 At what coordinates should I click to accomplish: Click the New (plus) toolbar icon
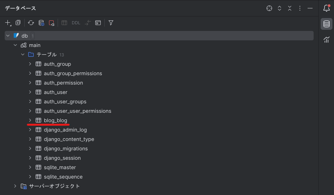tap(8, 23)
